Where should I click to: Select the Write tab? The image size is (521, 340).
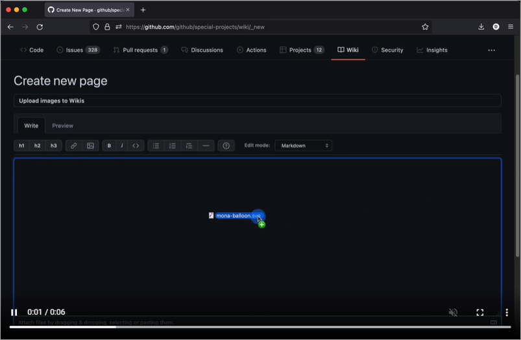(31, 126)
